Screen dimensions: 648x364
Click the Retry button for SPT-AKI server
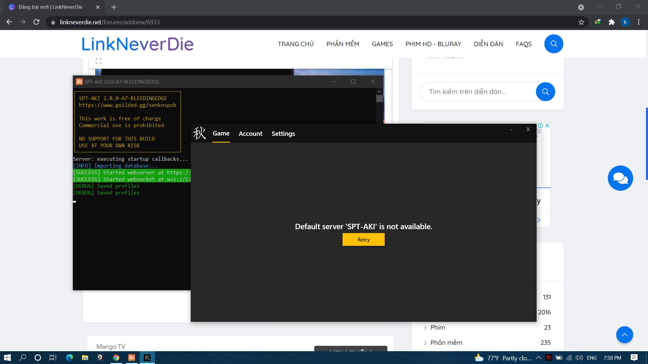pyautogui.click(x=363, y=240)
